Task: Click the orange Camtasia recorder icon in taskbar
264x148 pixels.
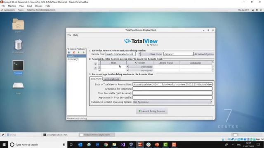Action: click(x=174, y=145)
